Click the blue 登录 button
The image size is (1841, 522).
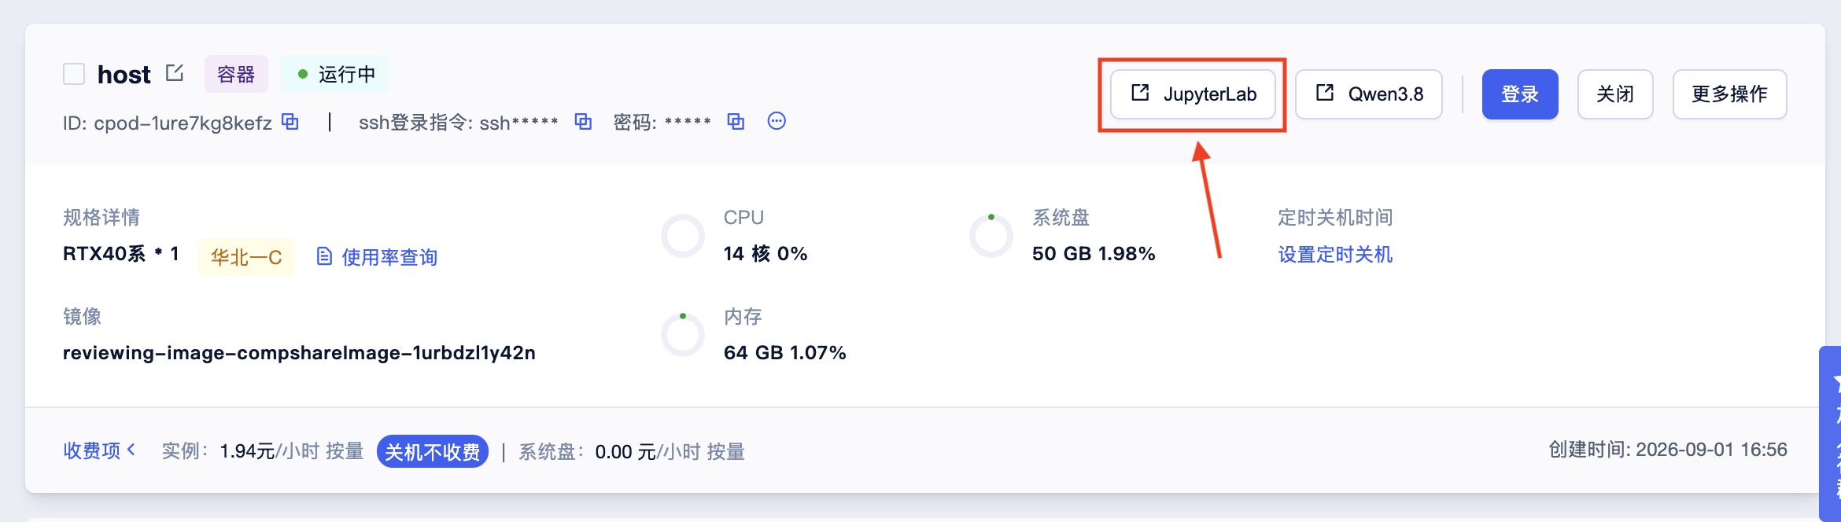tap(1520, 94)
